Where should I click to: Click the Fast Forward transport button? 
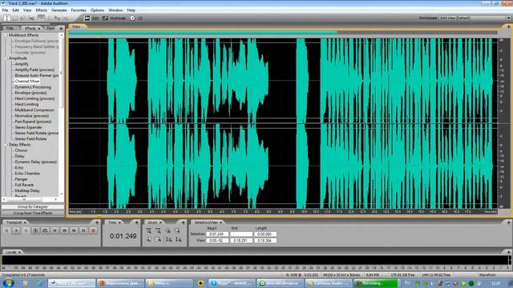pyautogui.click(x=74, y=230)
